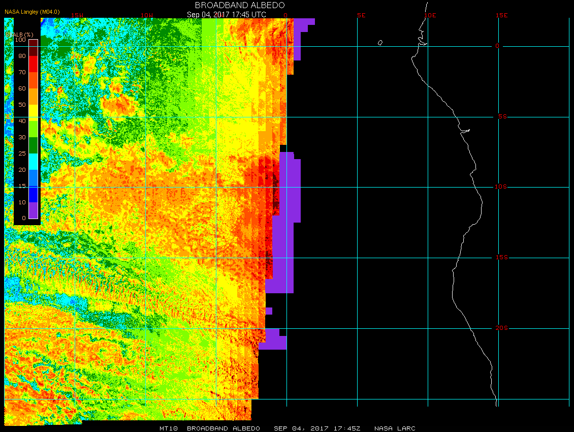This screenshot has width=574, height=432.
Task: Select the dark maroon 80-100% legend swatch
Action: 34,48
